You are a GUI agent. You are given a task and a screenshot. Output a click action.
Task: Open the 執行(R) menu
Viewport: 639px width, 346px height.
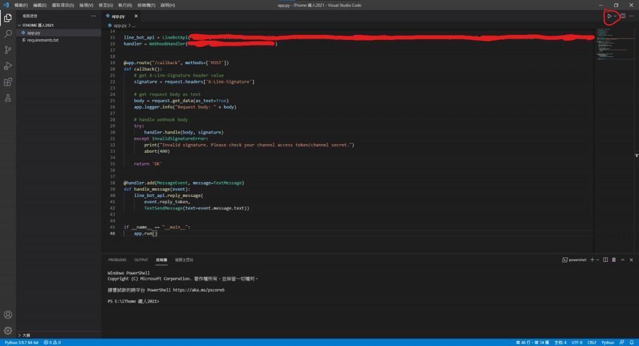pyautogui.click(x=125, y=5)
